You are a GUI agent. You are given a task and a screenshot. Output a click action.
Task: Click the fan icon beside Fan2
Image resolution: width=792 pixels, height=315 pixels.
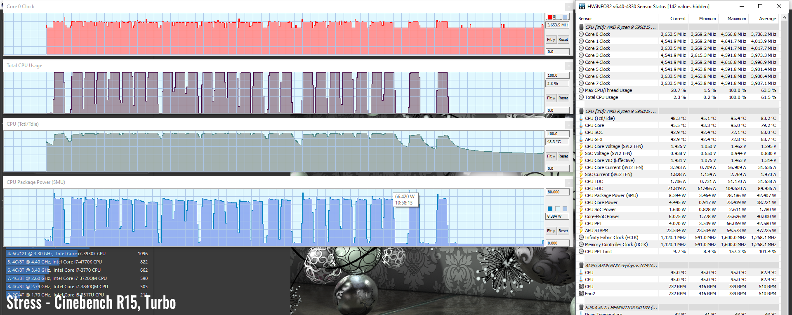tap(581, 294)
